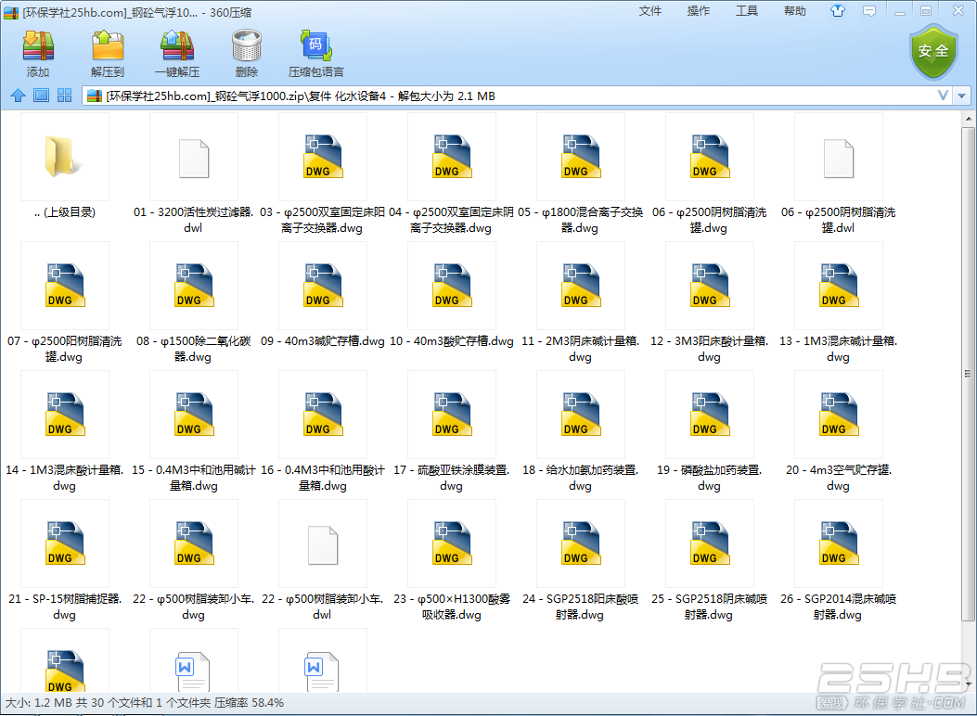The height and width of the screenshot is (716, 977).
Task: Select 26 - SGP2014混床碱喷射器.dwg
Action: point(838,560)
